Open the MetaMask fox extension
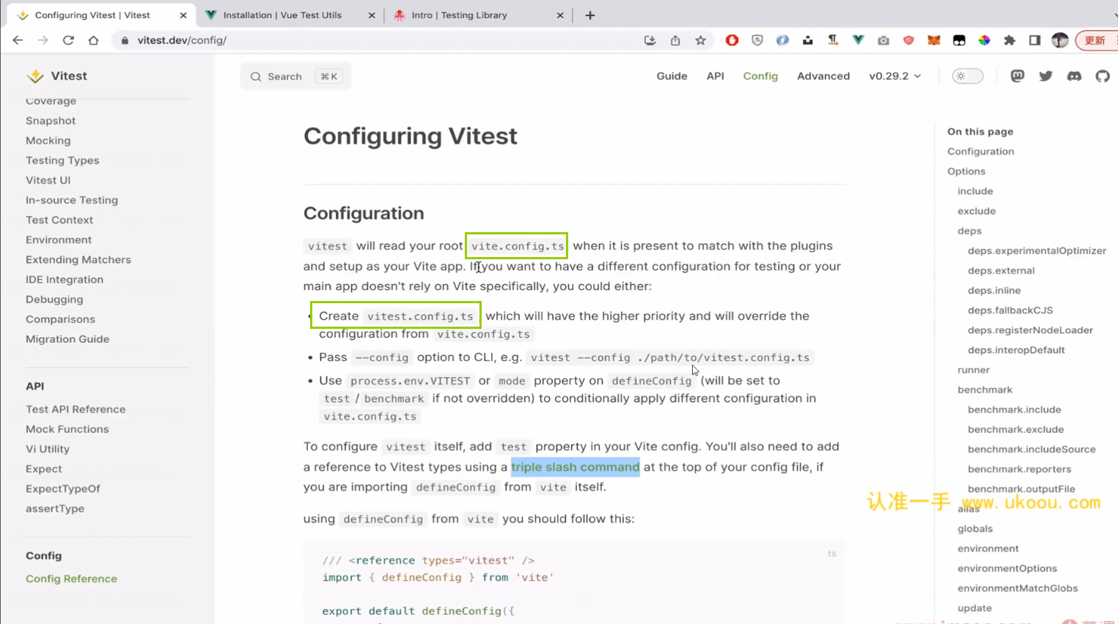1118x624 pixels. (x=933, y=40)
